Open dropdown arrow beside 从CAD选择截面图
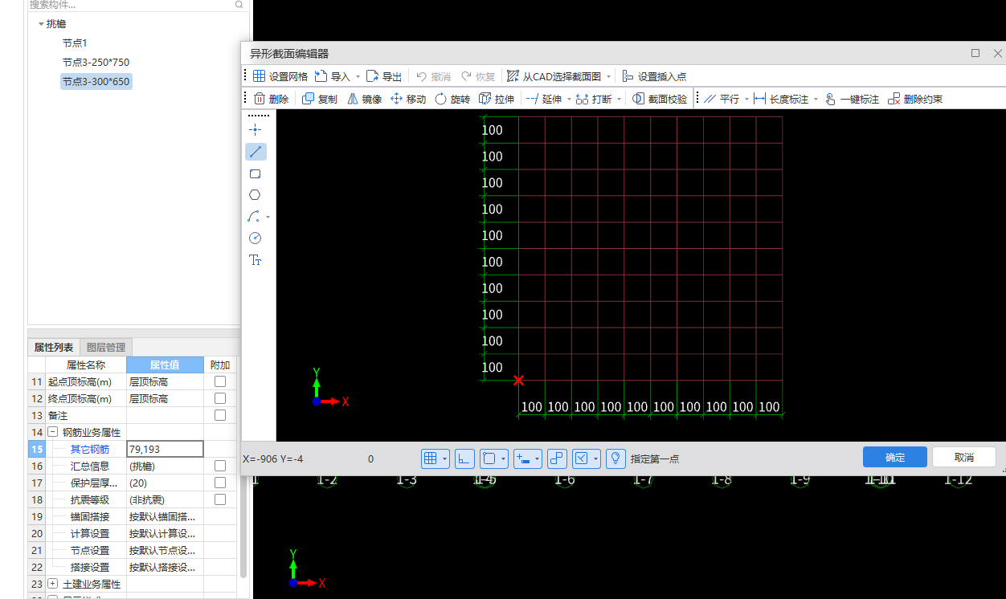The image size is (1006, 599). click(x=608, y=77)
